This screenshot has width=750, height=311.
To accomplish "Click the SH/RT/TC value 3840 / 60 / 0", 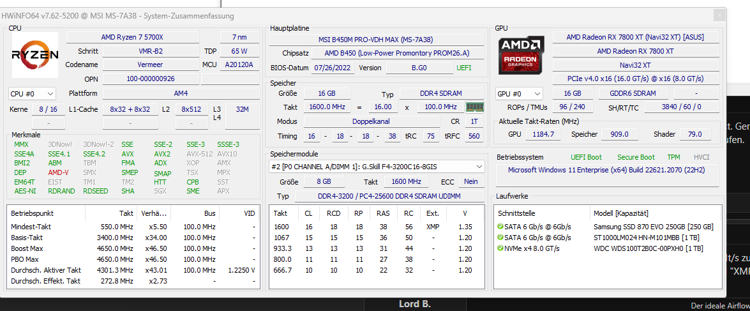I will (x=682, y=107).
